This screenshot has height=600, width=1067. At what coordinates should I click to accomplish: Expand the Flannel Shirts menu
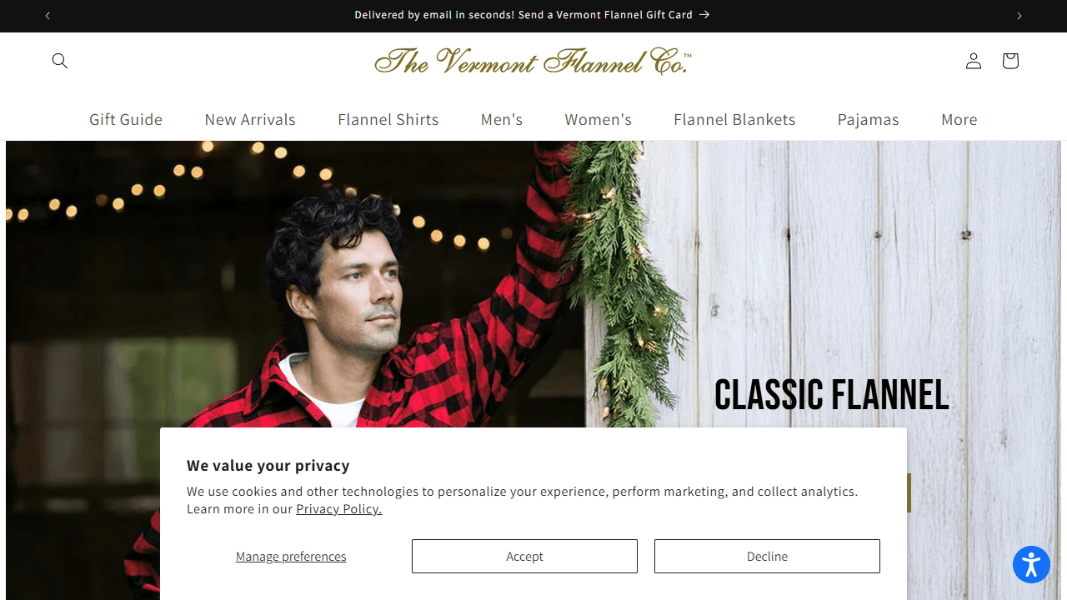(388, 119)
